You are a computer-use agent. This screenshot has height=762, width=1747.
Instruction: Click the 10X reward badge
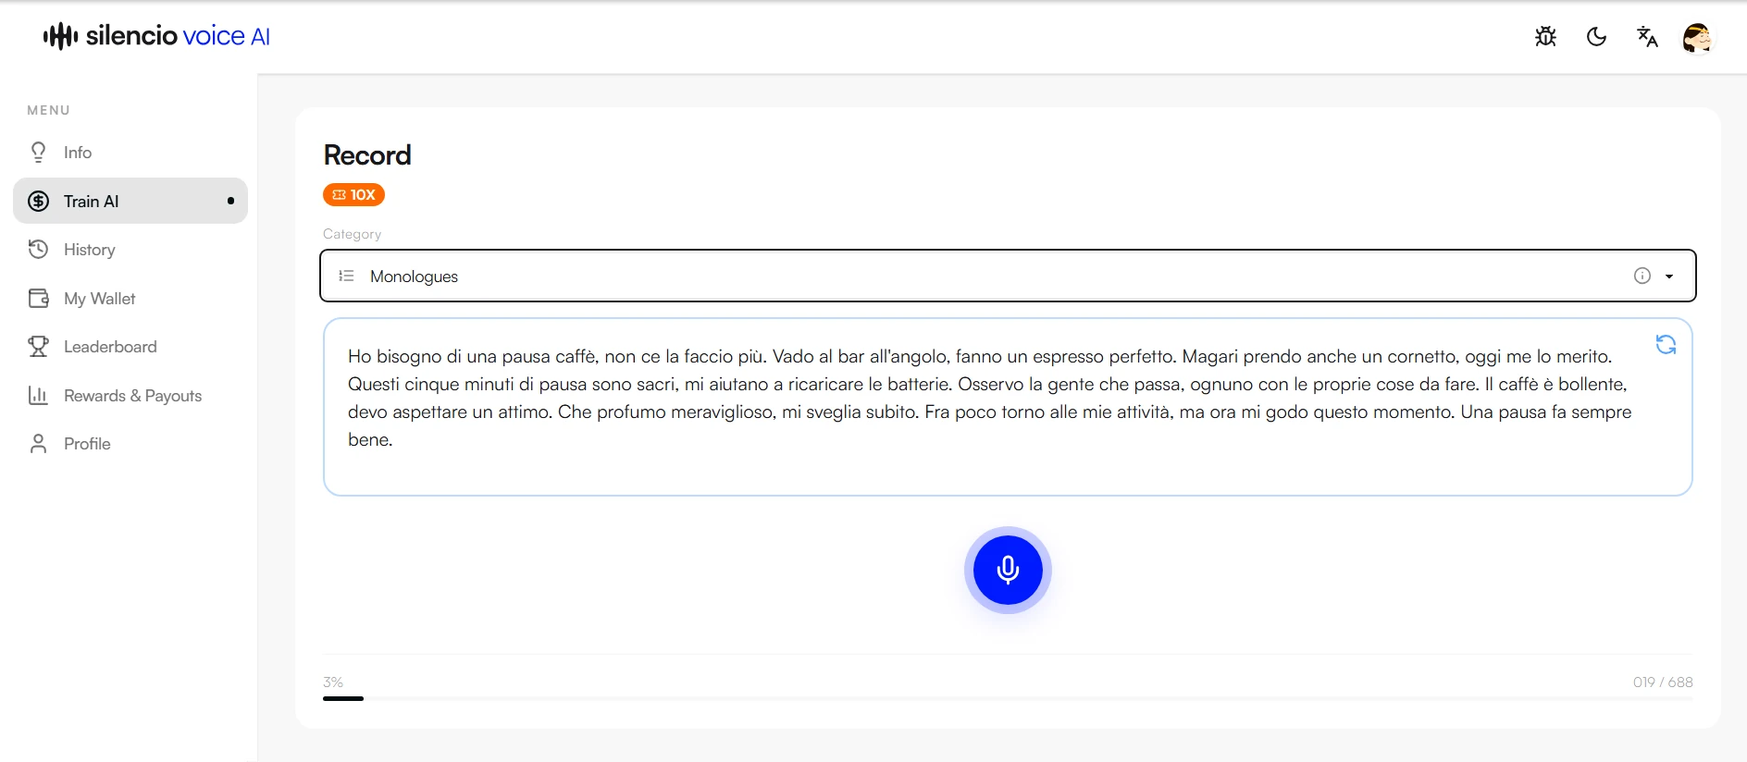tap(353, 195)
